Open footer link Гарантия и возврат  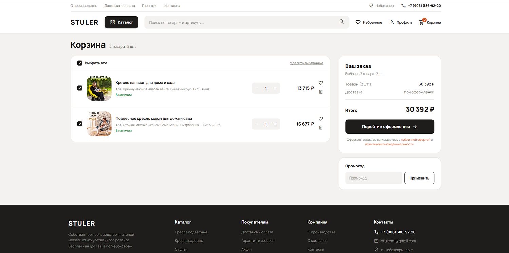click(x=258, y=241)
